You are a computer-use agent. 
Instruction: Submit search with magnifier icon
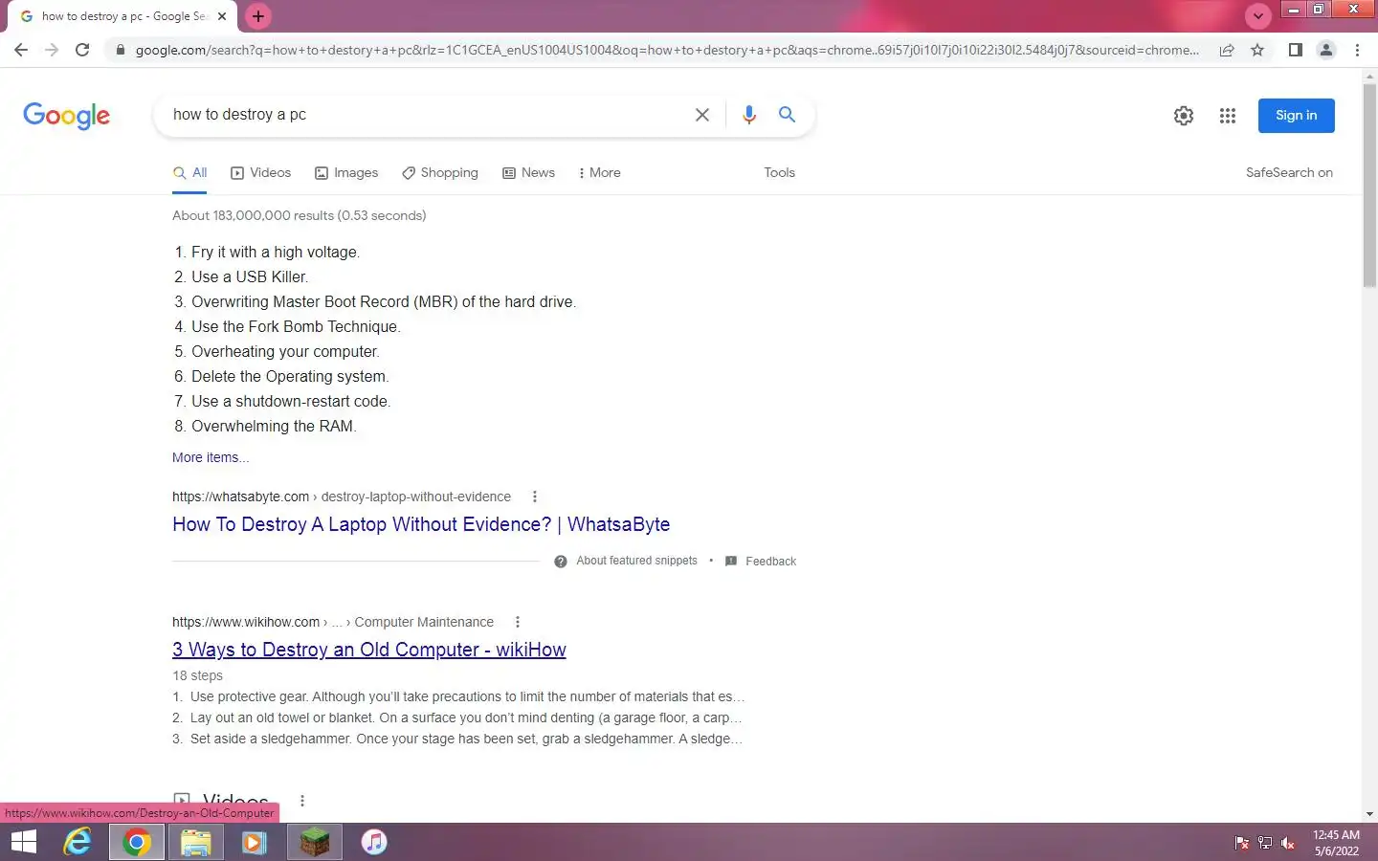(x=787, y=115)
